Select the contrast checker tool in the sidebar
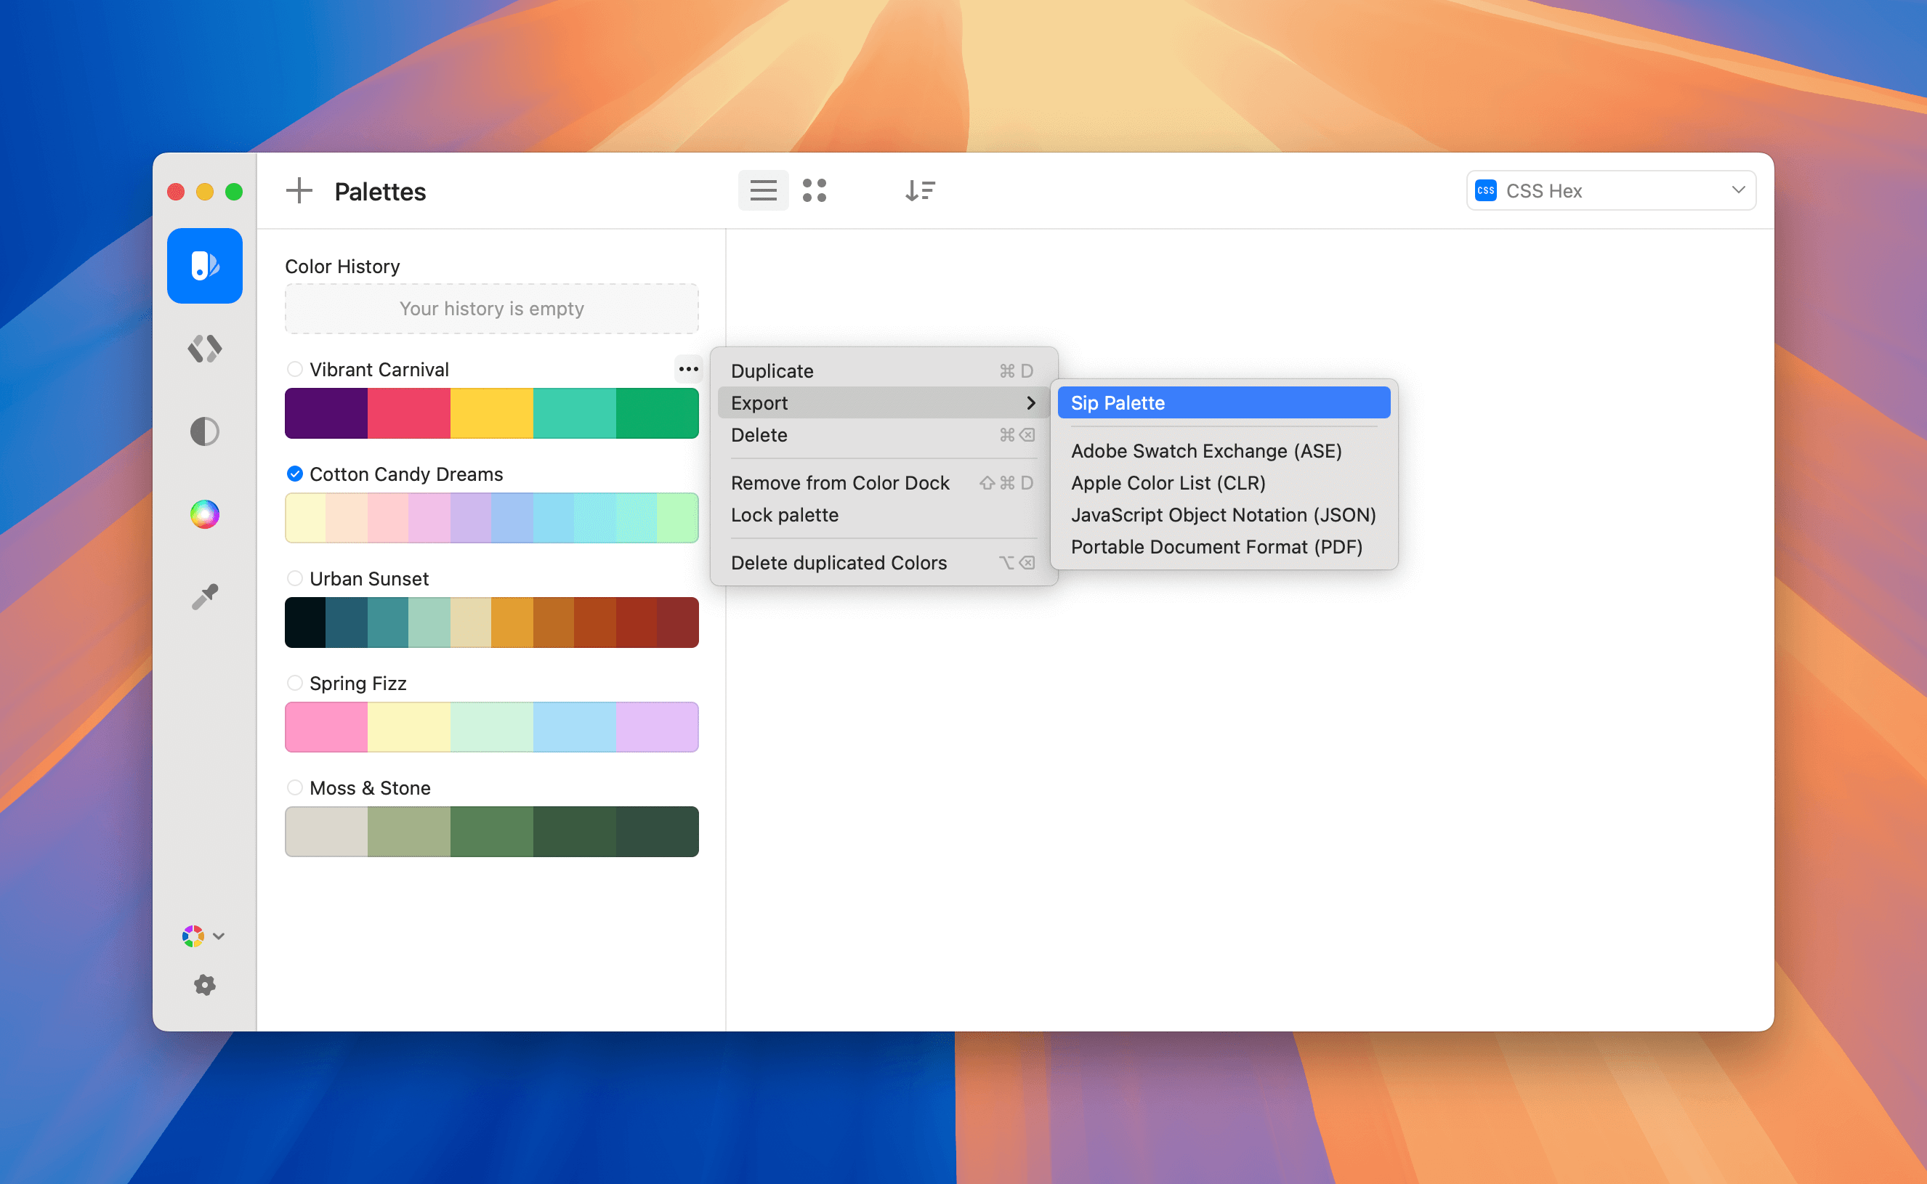 pyautogui.click(x=204, y=431)
